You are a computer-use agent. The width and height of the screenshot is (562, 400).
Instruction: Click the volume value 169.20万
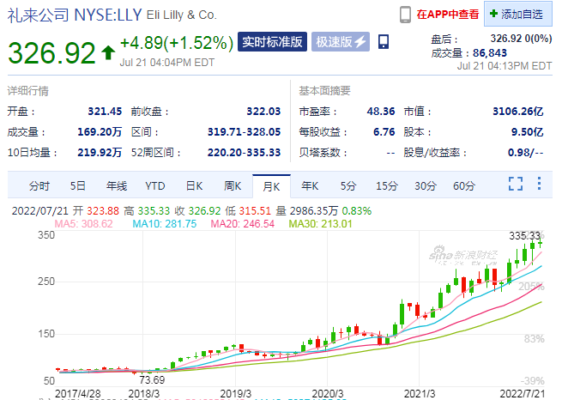(100, 132)
